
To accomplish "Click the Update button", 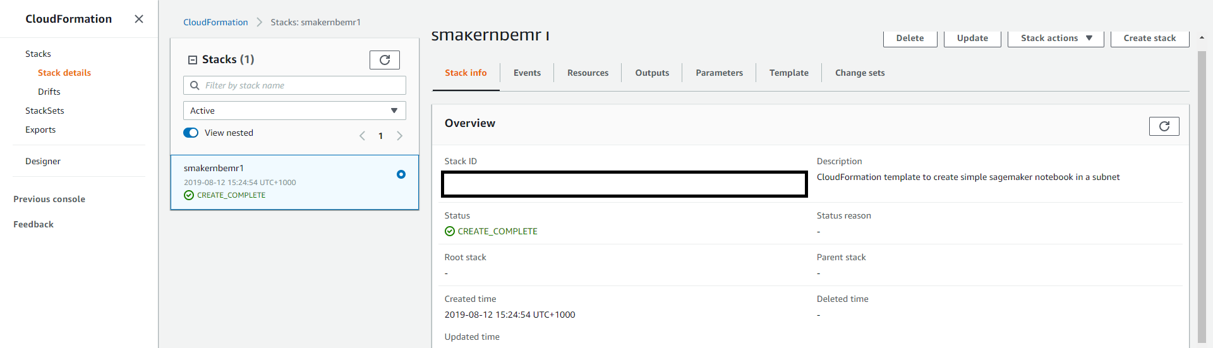I will point(972,38).
